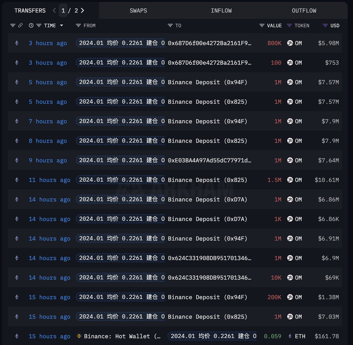Viewport: 353px width, 345px height.
Task: Click the 2024.01 label in ETH row
Action: tap(212, 336)
